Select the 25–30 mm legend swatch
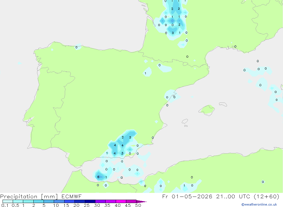 [90, 201]
